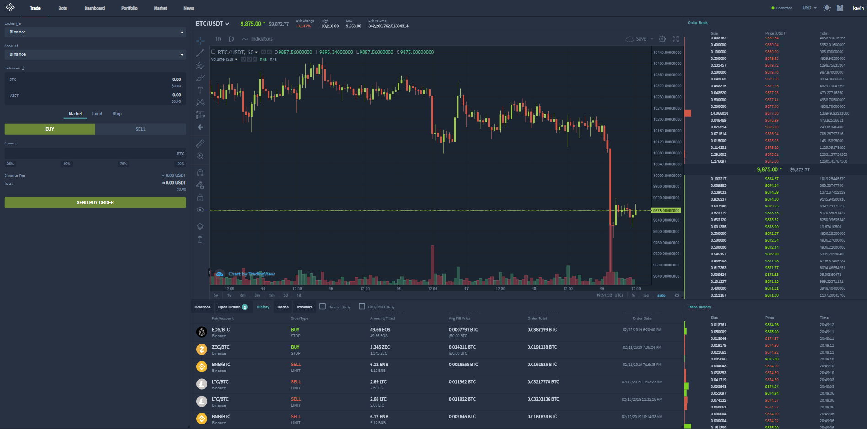This screenshot has height=429, width=867.
Task: Set amount to 100% of balance
Action: [180, 164]
